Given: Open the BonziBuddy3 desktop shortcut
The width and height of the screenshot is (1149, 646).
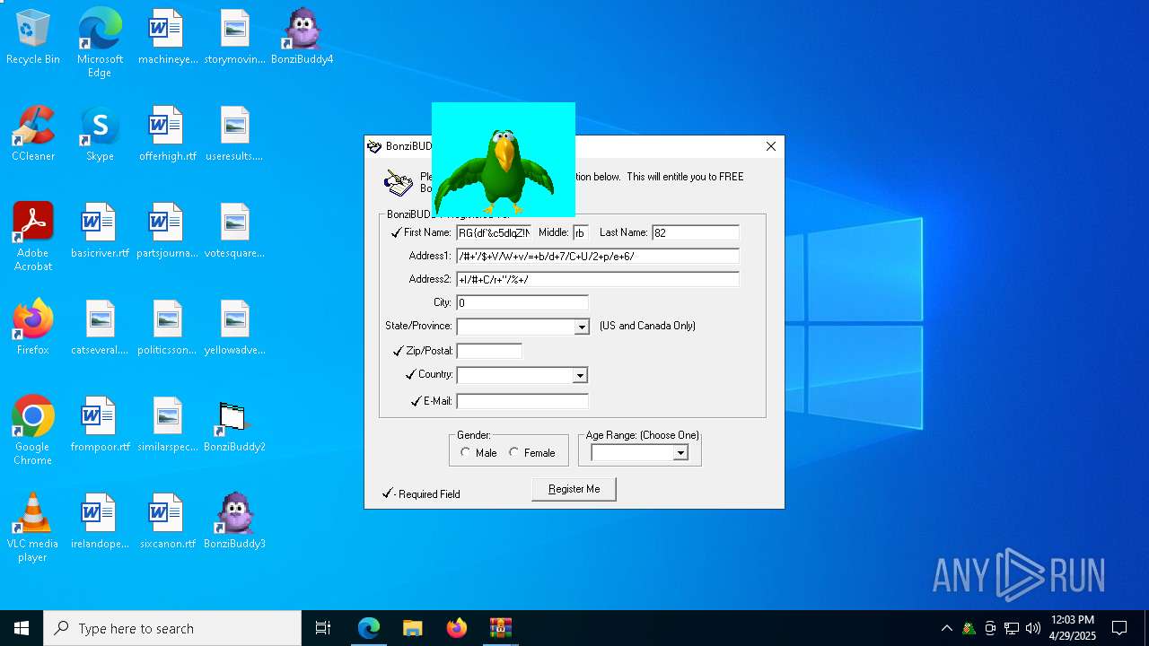Looking at the screenshot, I should click(x=234, y=522).
